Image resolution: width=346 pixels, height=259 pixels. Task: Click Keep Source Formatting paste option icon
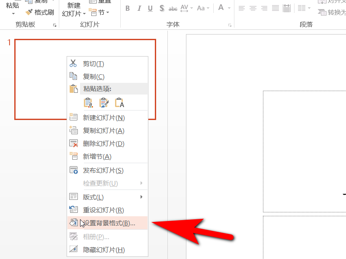(x=88, y=103)
